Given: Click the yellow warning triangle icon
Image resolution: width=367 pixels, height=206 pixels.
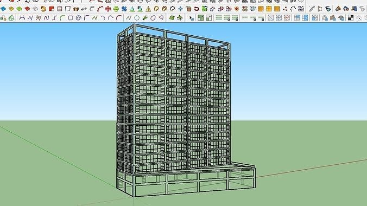Looking at the screenshot, I should pyautogui.click(x=148, y=9).
